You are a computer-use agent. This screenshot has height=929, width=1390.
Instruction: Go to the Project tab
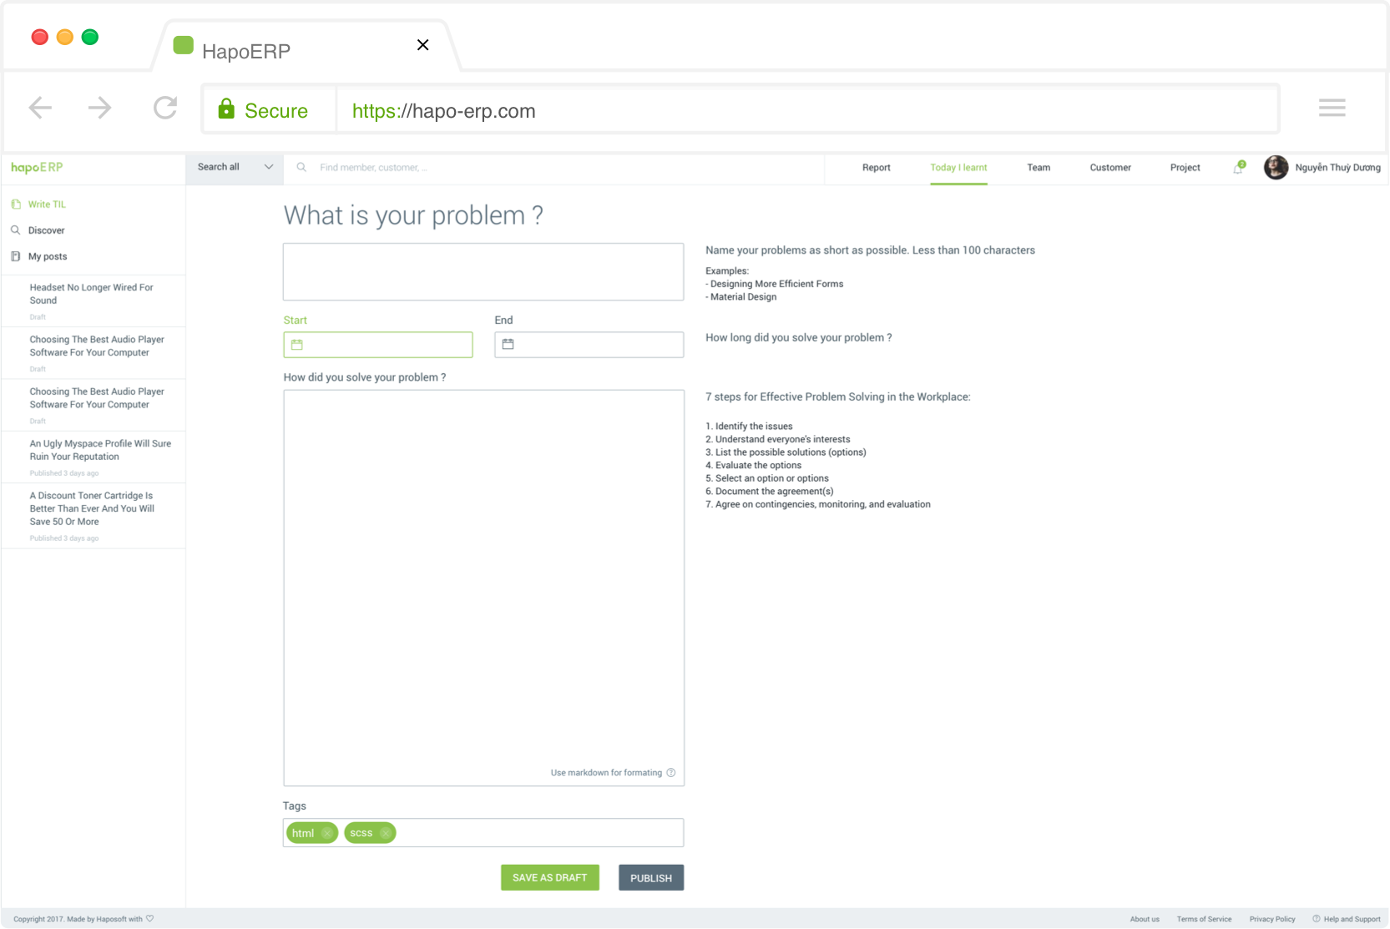[x=1185, y=168]
